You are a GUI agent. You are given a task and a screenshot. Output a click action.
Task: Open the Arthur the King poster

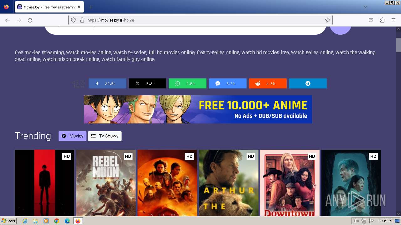coord(229,183)
